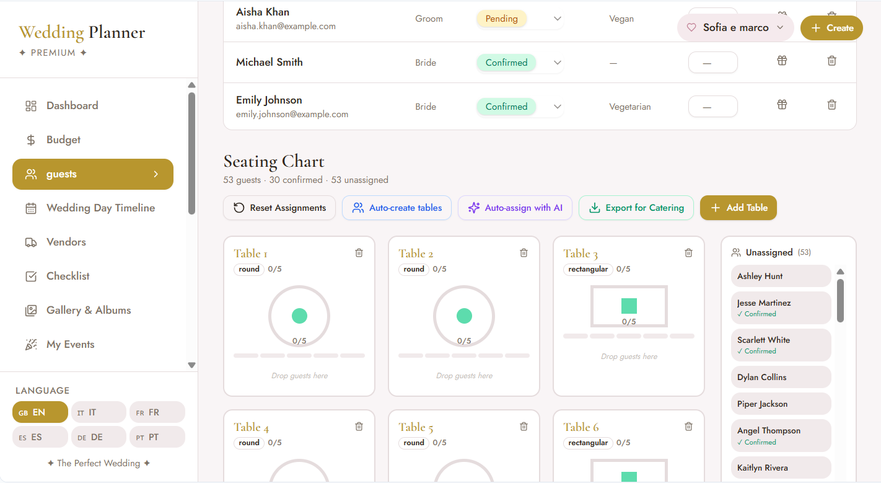This screenshot has height=483, width=881.
Task: Select unassigned guest Dylan Collins
Action: pyautogui.click(x=781, y=377)
